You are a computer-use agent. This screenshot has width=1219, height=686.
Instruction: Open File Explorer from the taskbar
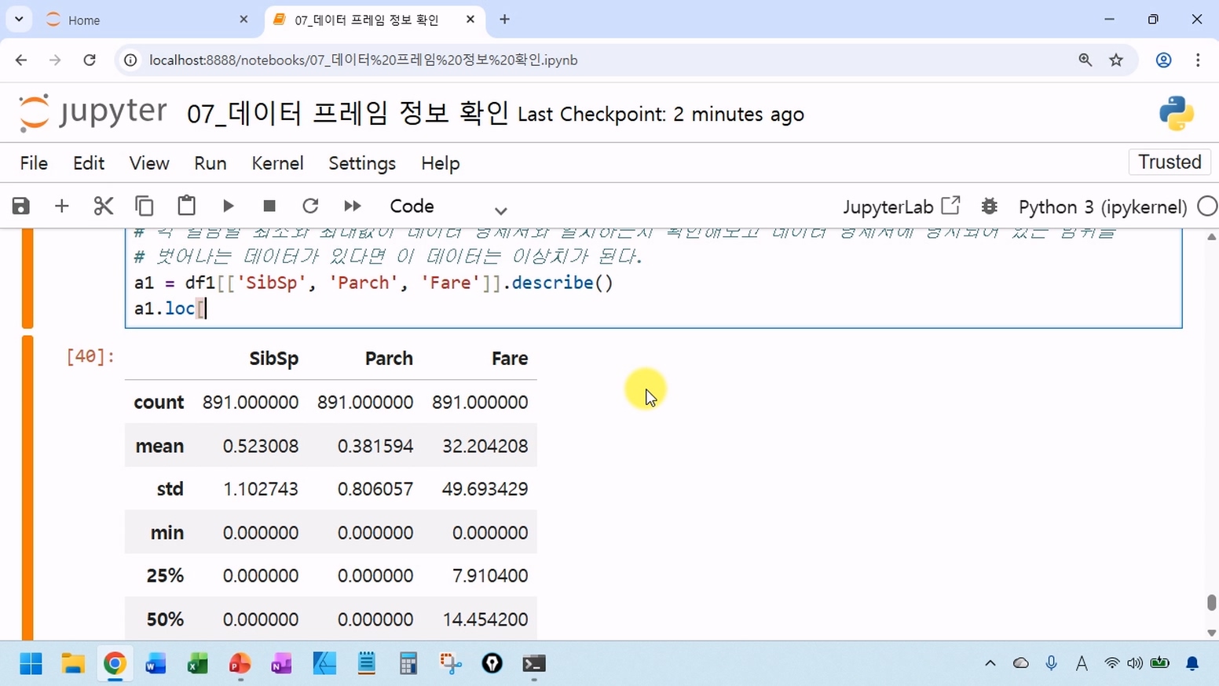click(x=73, y=664)
